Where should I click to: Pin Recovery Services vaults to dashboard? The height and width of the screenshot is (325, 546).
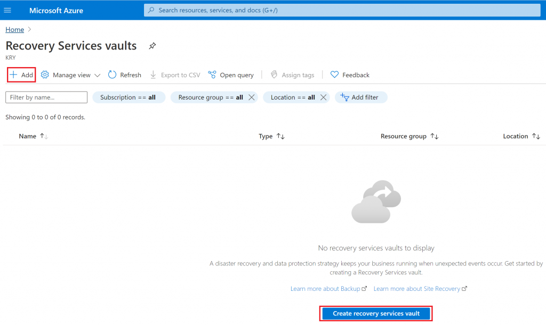click(x=152, y=46)
